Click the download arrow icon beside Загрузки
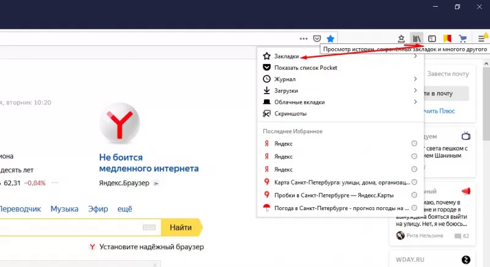This screenshot has width=490, height=267. 266,90
